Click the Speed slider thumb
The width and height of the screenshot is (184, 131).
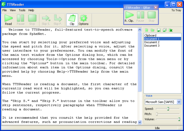(x=168, y=109)
